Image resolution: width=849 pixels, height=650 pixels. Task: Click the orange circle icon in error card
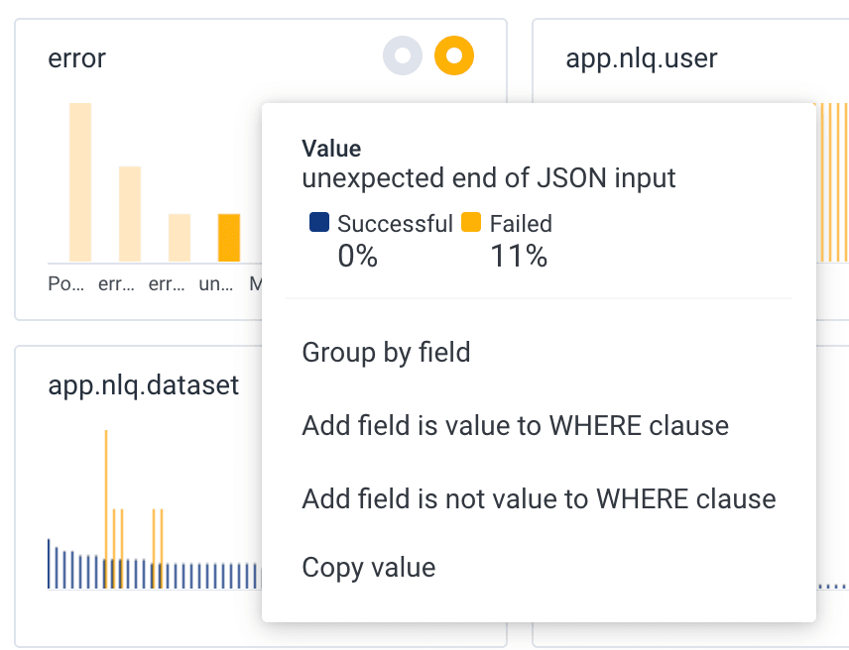454,56
